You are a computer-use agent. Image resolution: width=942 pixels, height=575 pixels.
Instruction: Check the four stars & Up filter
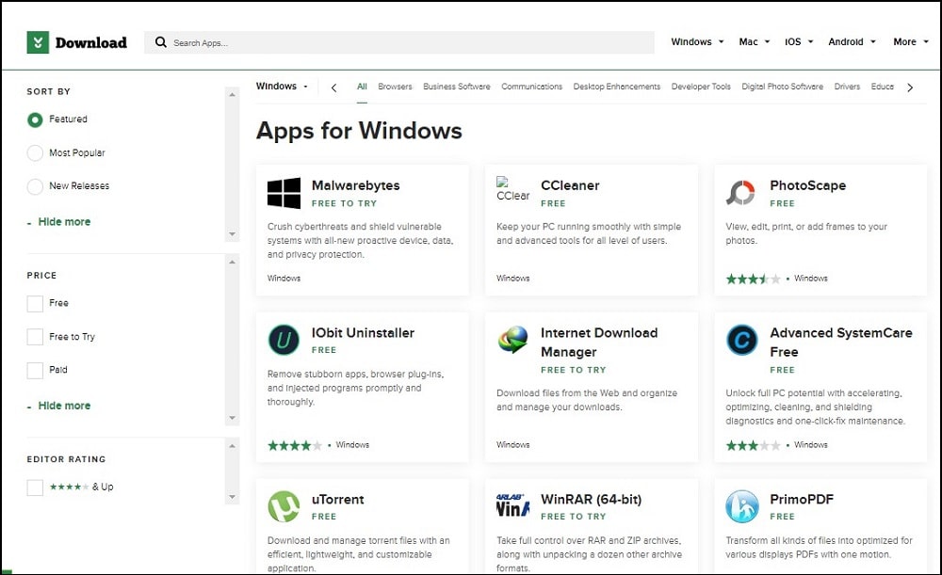35,487
